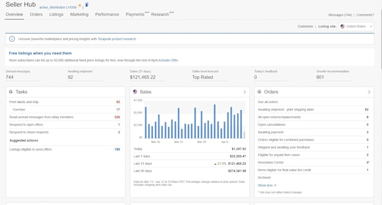Viewport: 382px width, 205px height.
Task: Open the Sales panel arrow chevron
Action: [x=244, y=92]
